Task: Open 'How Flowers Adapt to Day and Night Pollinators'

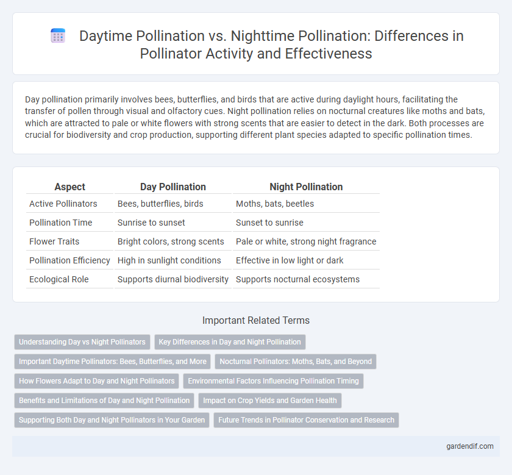Action: point(97,381)
